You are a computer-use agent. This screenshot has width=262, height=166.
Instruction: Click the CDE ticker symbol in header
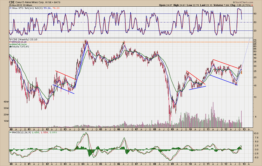pyautogui.click(x=12, y=2)
